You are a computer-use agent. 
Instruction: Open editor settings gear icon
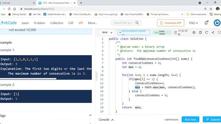point(194,32)
